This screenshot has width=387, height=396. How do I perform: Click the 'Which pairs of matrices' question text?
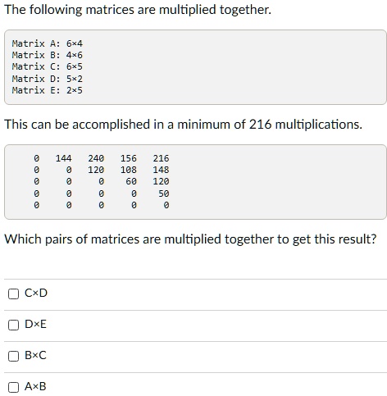pyautogui.click(x=190, y=239)
